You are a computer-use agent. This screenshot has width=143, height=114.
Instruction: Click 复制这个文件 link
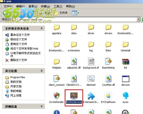pyautogui.click(x=19, y=44)
